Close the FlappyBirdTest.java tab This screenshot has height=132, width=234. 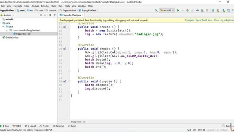[83, 15]
